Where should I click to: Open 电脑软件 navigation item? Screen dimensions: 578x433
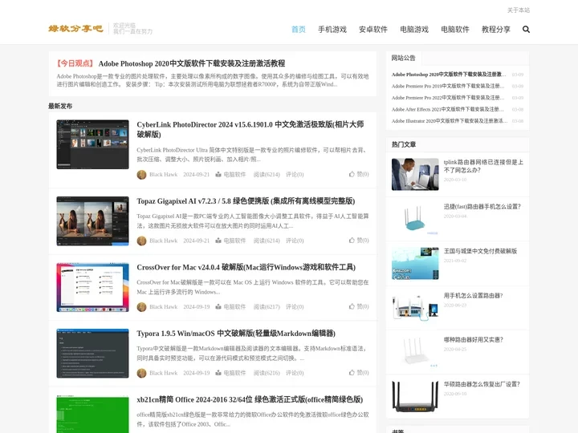pos(455,30)
